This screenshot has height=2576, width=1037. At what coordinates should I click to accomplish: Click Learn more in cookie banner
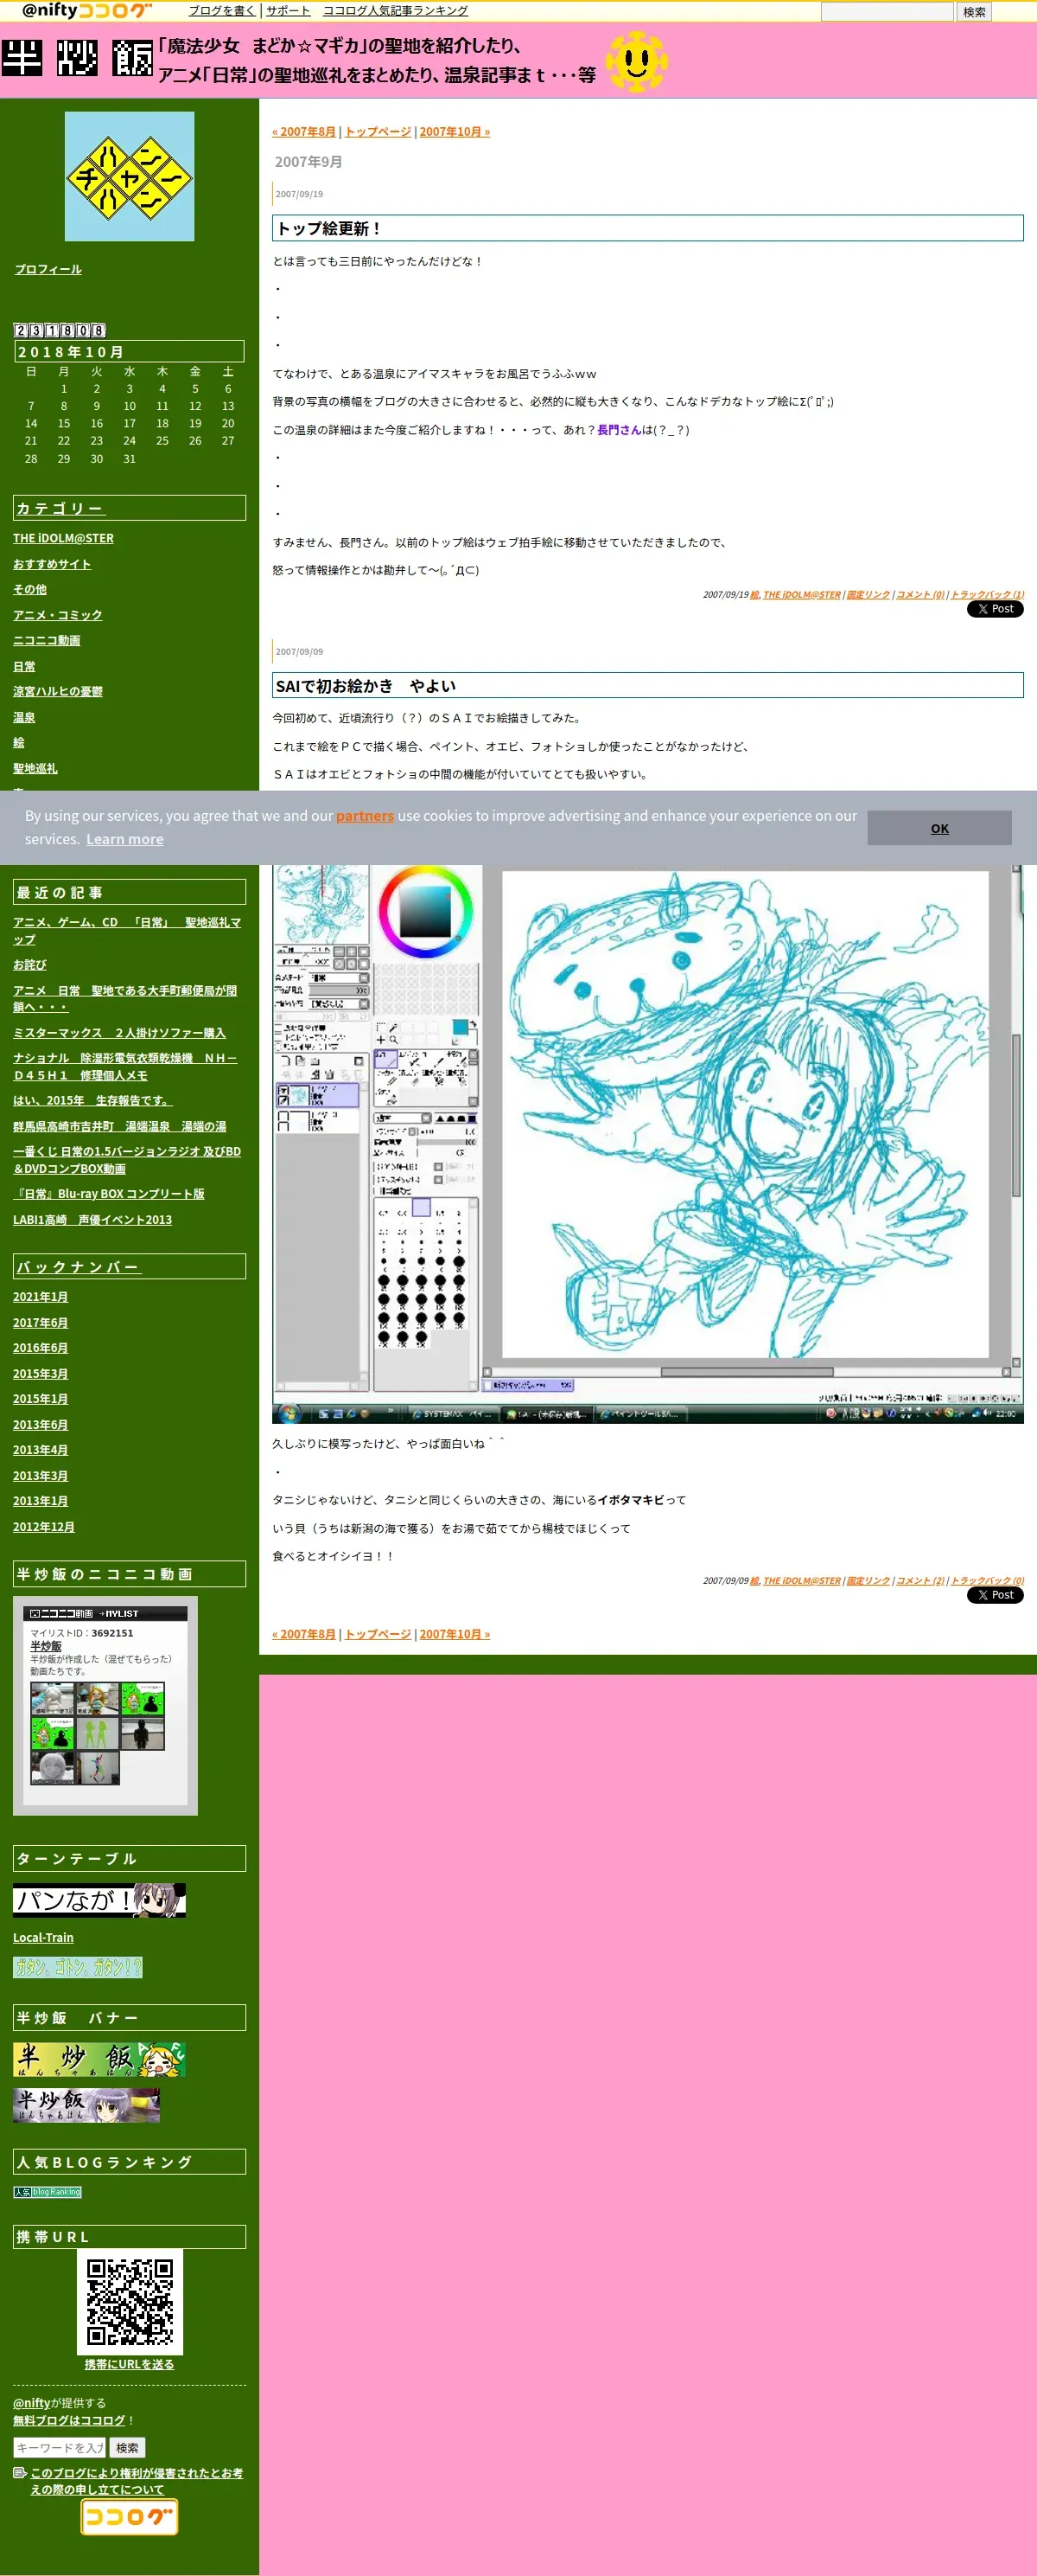[125, 839]
